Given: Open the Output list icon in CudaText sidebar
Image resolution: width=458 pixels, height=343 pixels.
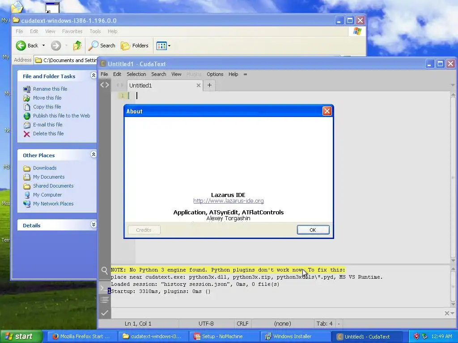Looking at the screenshot, I should (105, 300).
